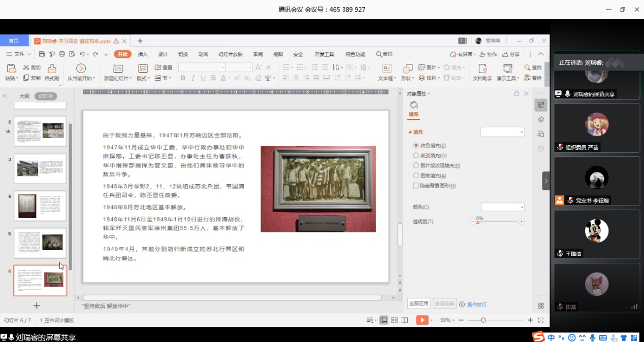This screenshot has width=644, height=342.
Task: Open the operation tips (操作技巧) link
Action: tap(476, 304)
